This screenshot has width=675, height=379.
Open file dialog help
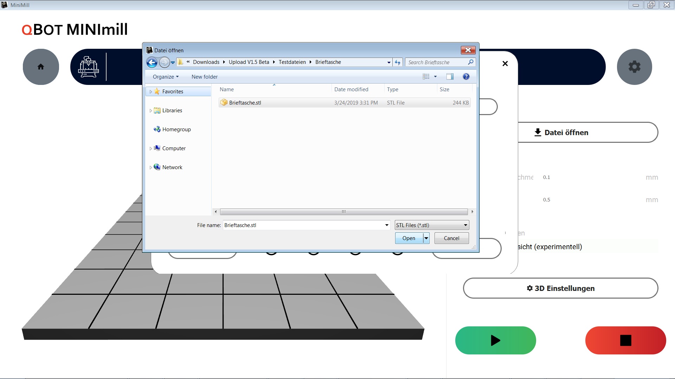466,77
